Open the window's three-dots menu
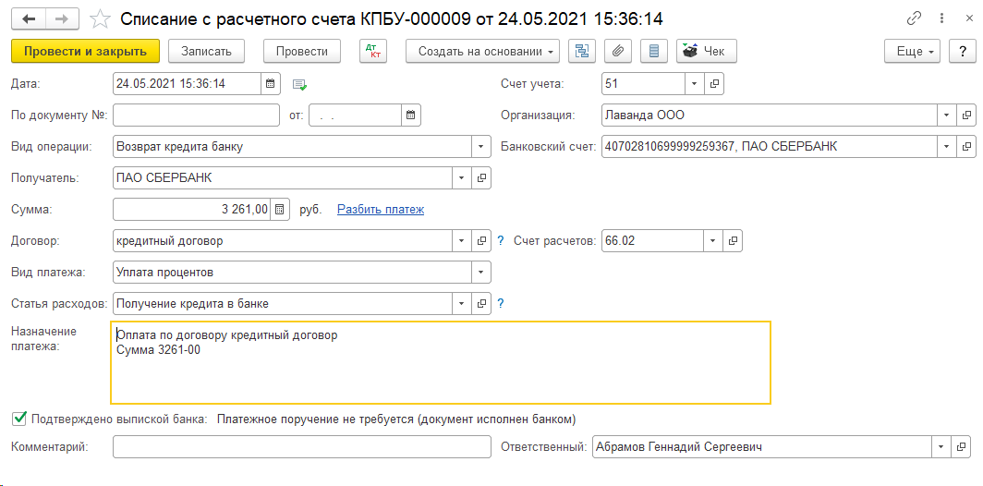This screenshot has height=486, width=983. coord(941,18)
